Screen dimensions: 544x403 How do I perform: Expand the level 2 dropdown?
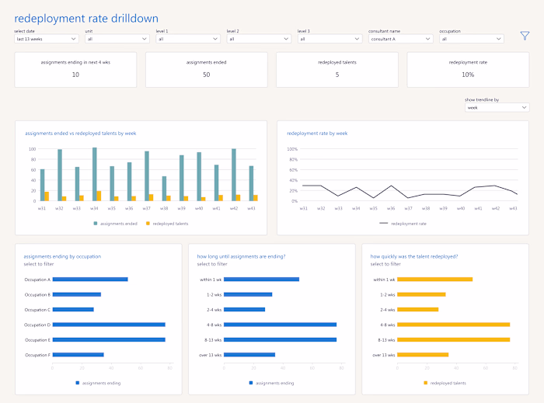coord(259,39)
